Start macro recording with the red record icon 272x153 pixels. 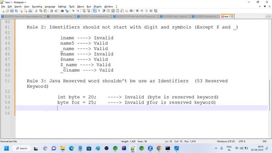[137, 11]
